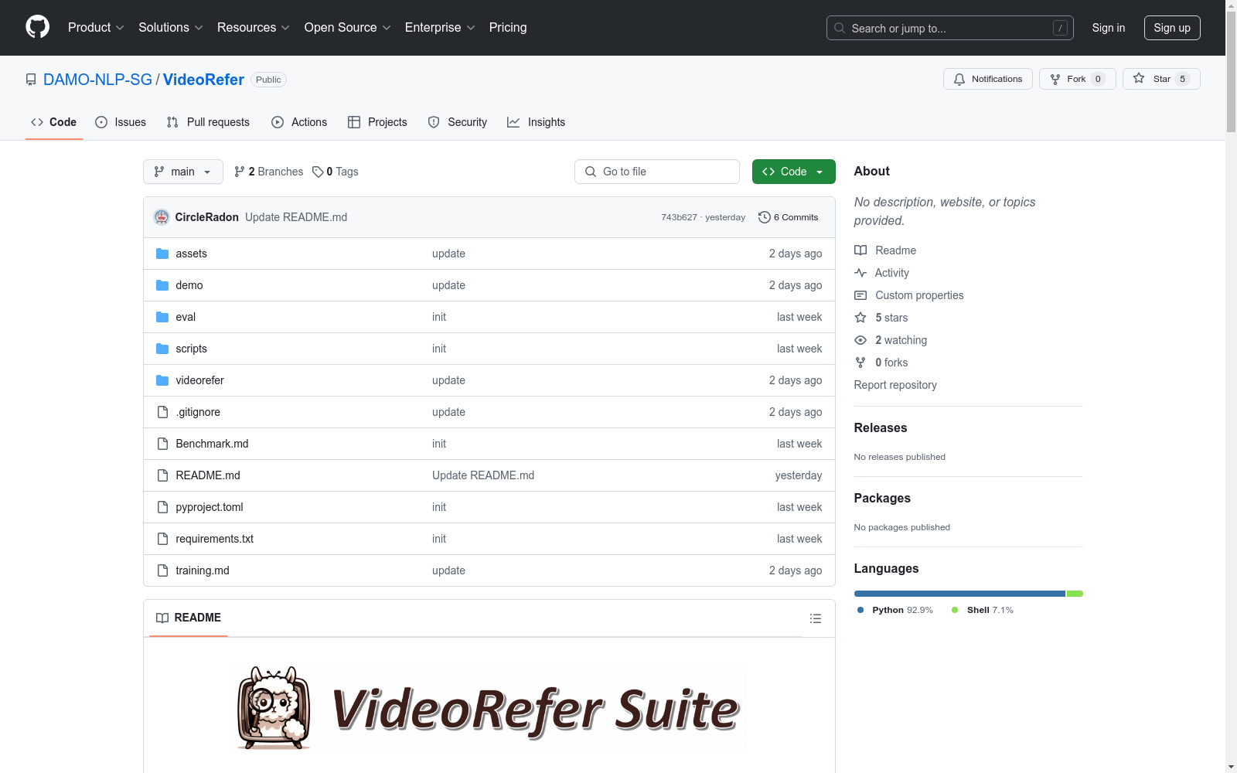Open the green Code dropdown
Image resolution: width=1237 pixels, height=773 pixels.
pos(793,172)
